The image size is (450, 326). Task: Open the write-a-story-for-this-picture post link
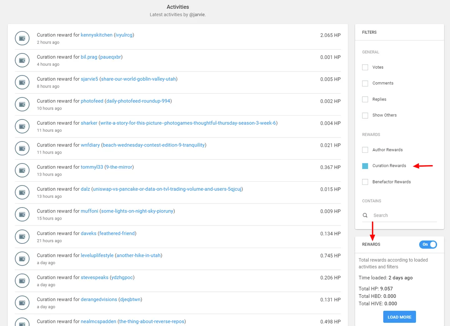188,123
